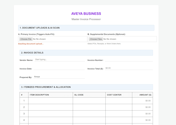Screen dimensions: 176x125
Task: Click Item Description cell in row 3
Action: point(51,114)
